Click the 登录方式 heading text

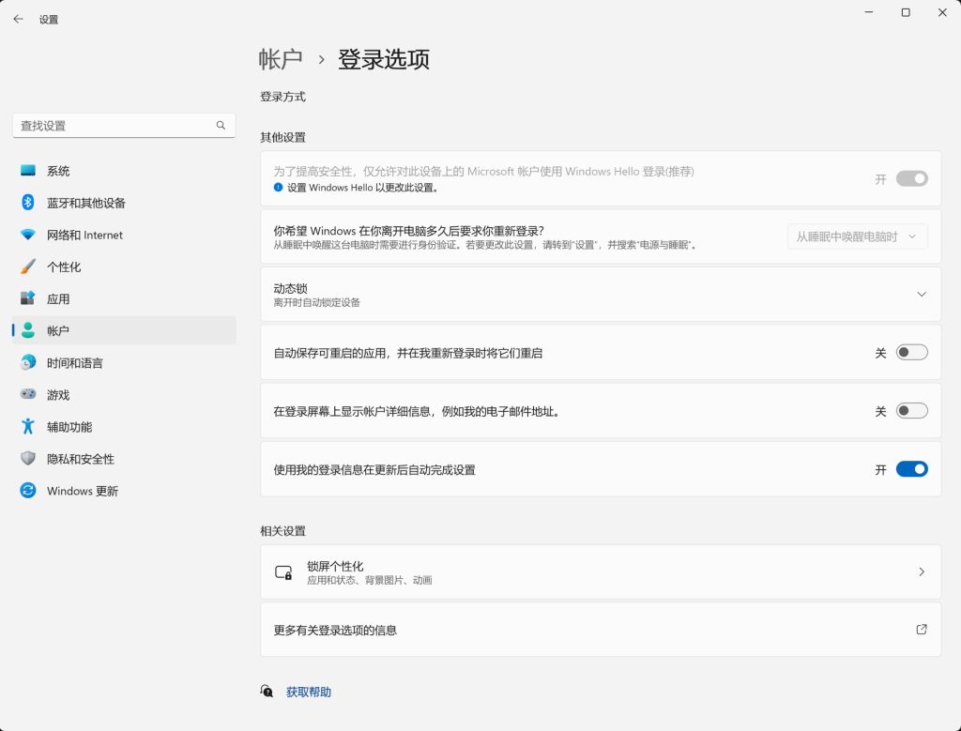(x=282, y=97)
